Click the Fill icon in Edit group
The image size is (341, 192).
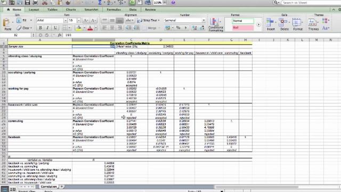[19, 20]
